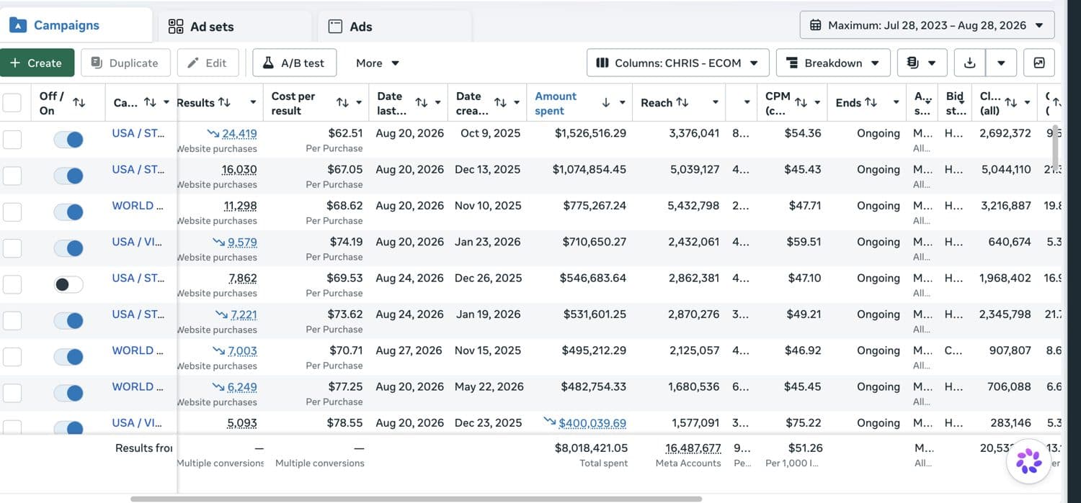Click the Meta AI assistant floating icon
The height and width of the screenshot is (503, 1081).
[1028, 461]
